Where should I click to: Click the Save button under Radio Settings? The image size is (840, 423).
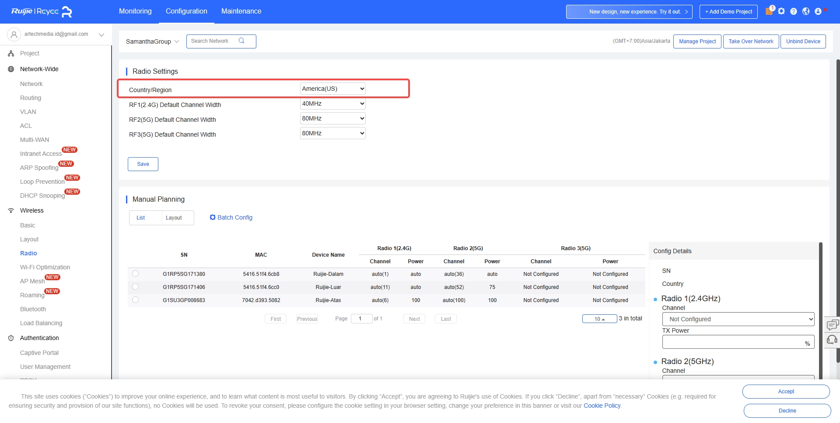point(143,164)
